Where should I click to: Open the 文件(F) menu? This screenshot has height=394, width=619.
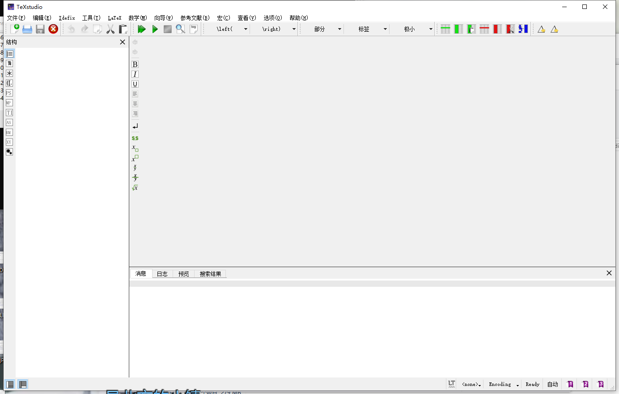point(16,18)
